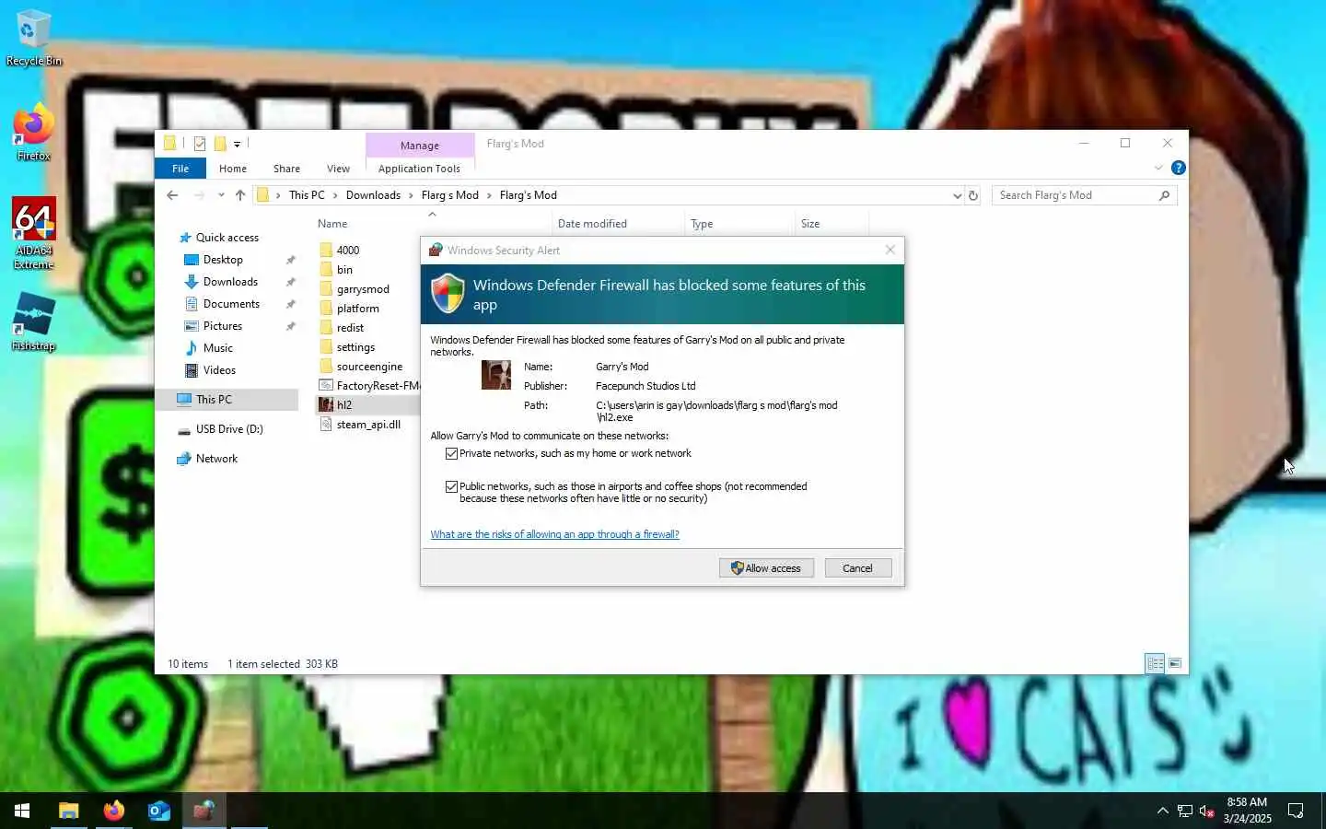Open the notification center icon
Image resolution: width=1326 pixels, height=829 pixels.
(1296, 811)
